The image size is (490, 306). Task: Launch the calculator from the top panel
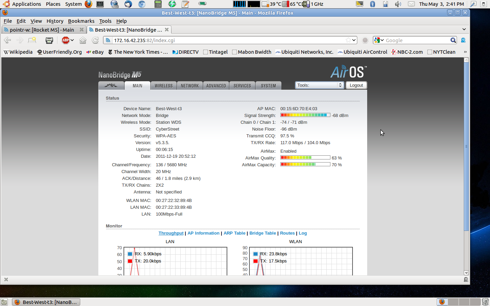click(x=158, y=4)
